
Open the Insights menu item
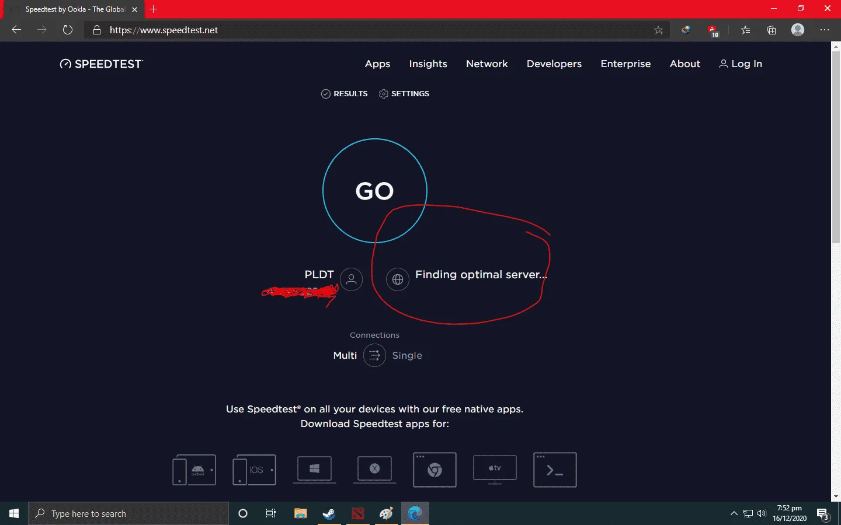[428, 64]
